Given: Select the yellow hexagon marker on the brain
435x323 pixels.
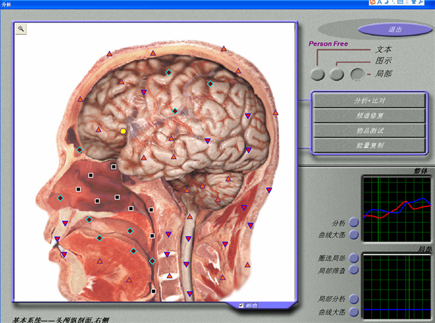Looking at the screenshot, I should click(123, 131).
